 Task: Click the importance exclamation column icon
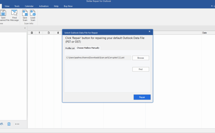(x=39, y=33)
